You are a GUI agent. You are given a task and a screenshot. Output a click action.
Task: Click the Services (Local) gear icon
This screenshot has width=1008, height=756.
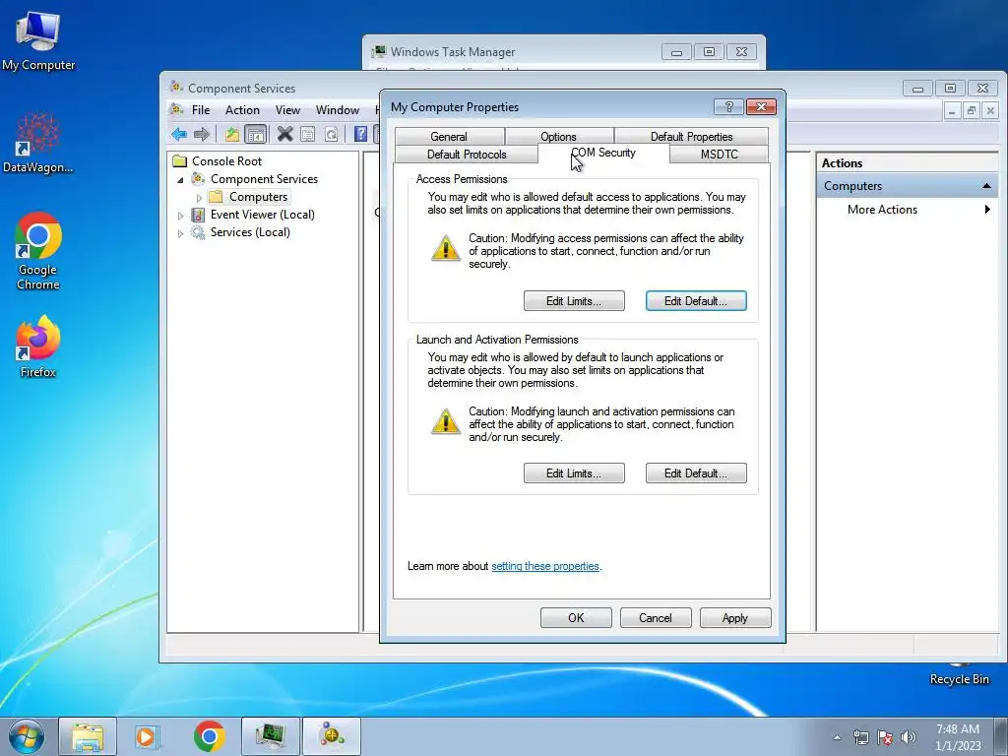click(x=199, y=232)
